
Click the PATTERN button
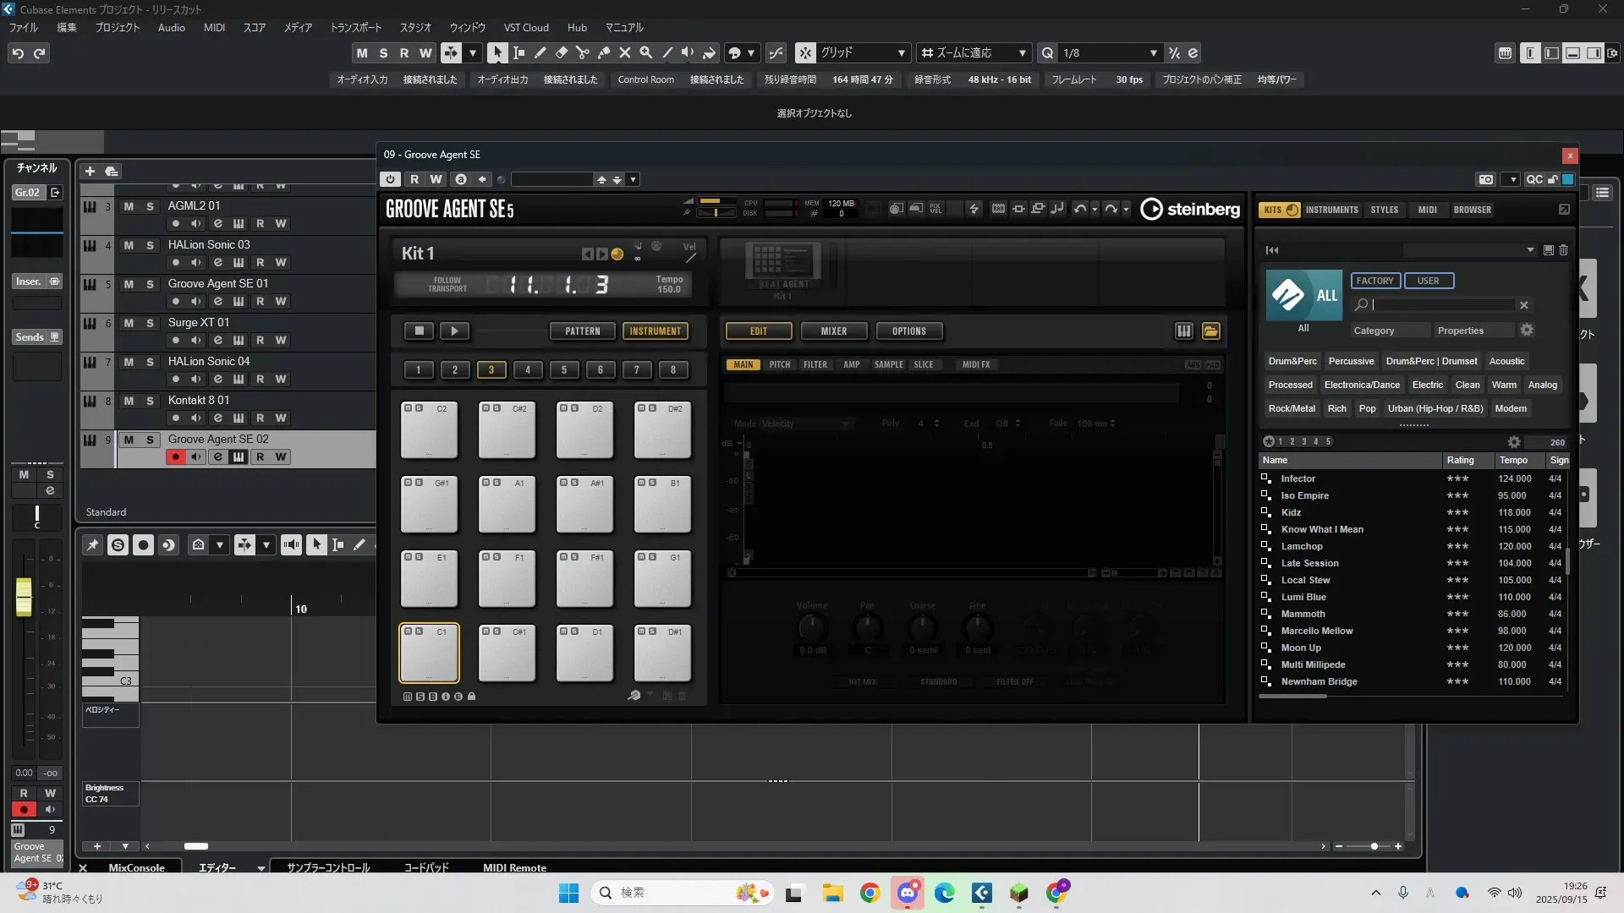(582, 331)
